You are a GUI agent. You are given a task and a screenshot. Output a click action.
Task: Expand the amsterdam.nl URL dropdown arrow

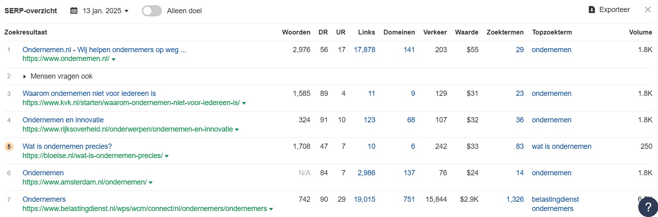[151, 183]
